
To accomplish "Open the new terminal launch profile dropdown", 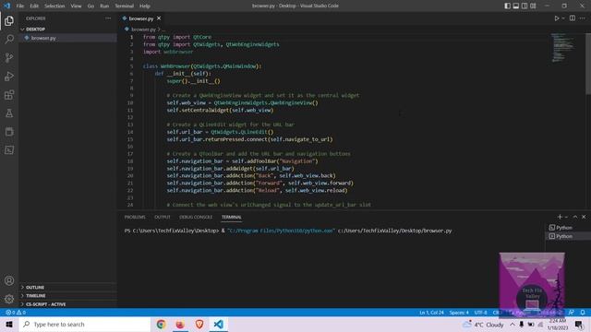I will 566,217.
